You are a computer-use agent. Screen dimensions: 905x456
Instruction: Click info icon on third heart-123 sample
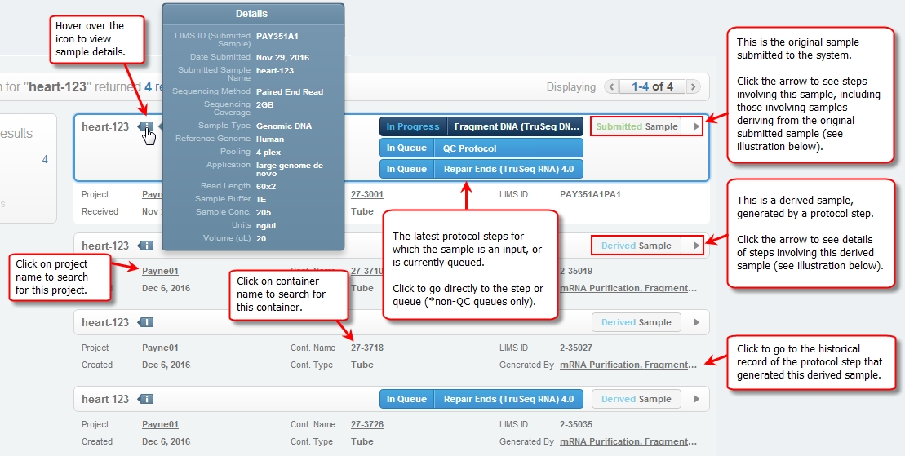coord(146,322)
